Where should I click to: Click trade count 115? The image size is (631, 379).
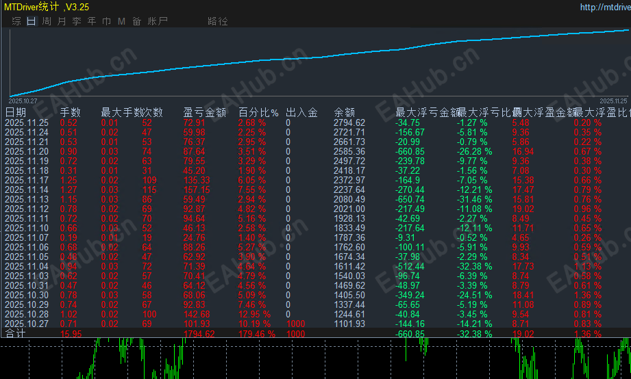[149, 189]
